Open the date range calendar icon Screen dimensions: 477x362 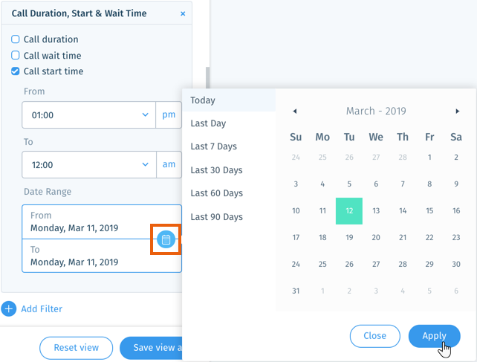pos(166,239)
